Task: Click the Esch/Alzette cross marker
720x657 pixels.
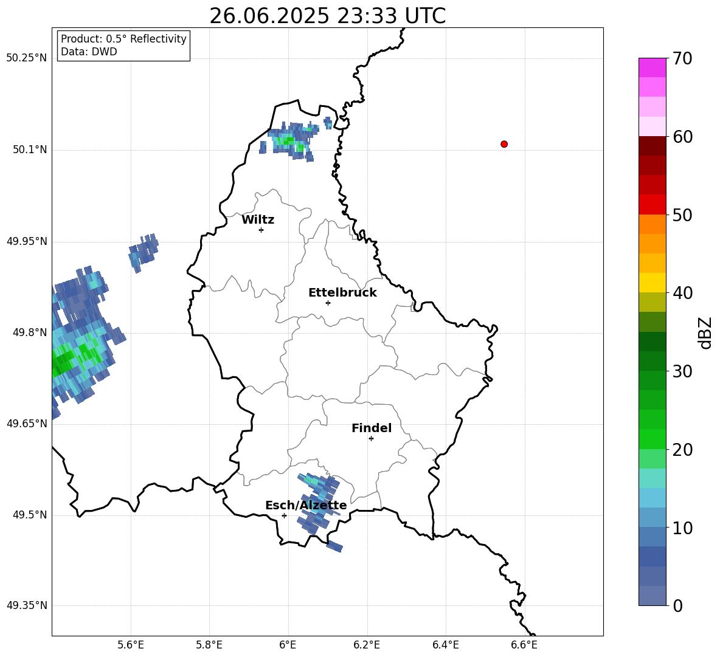Action: (x=284, y=515)
